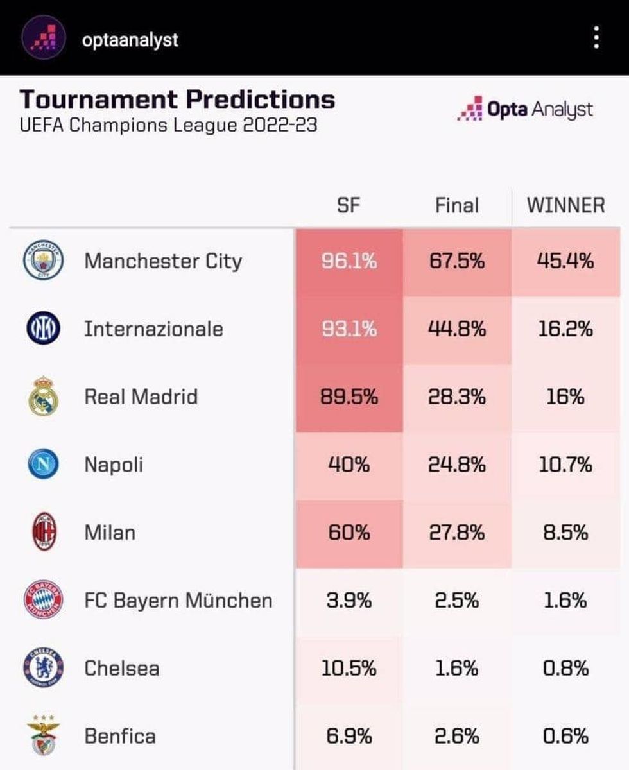Click the FC Bayern München team name
This screenshot has height=770, width=629.
(x=178, y=601)
